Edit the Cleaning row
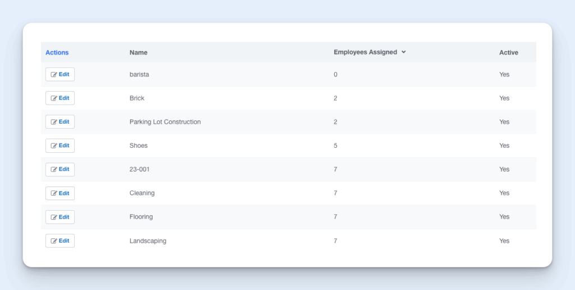 point(60,193)
